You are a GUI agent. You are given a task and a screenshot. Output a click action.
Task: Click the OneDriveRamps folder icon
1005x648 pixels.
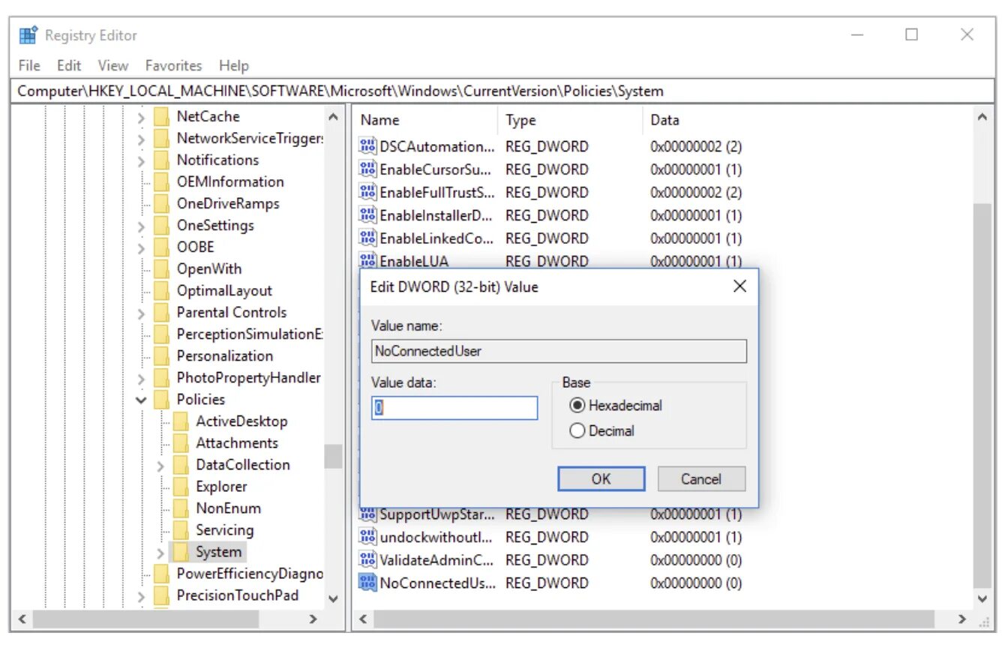coord(161,204)
